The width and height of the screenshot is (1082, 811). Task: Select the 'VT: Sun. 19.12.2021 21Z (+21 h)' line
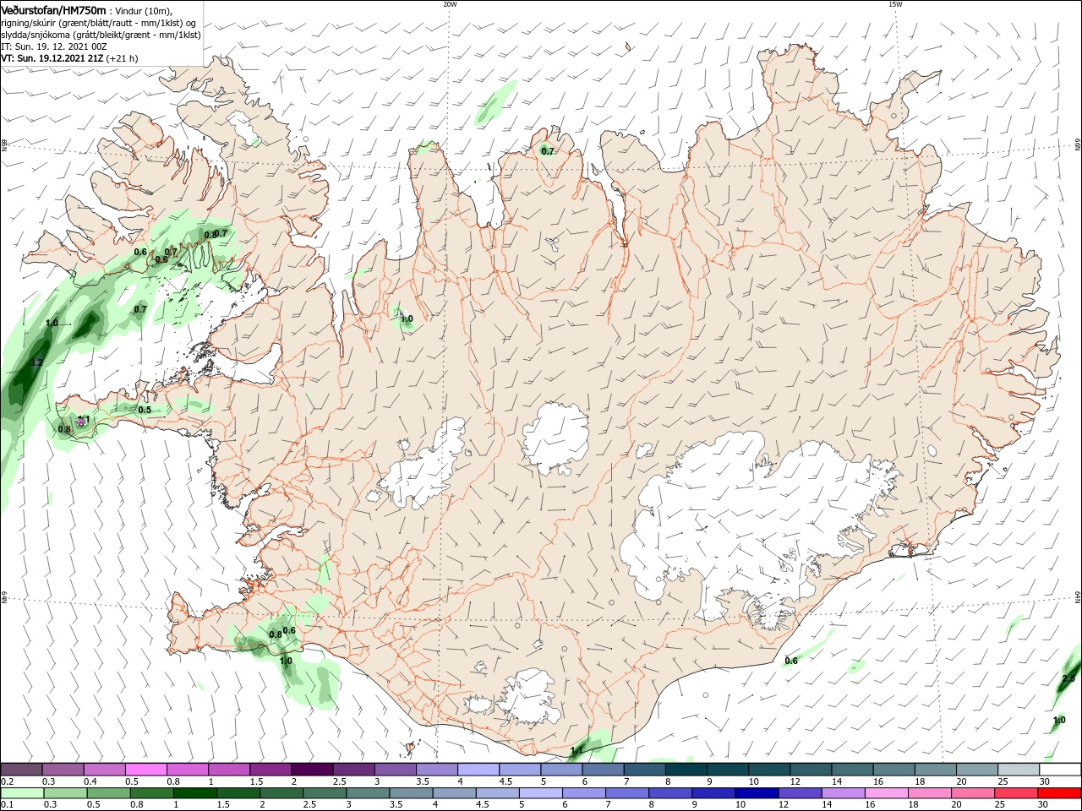(69, 59)
